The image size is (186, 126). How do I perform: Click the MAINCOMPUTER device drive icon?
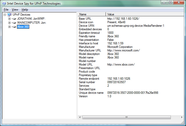14,23
